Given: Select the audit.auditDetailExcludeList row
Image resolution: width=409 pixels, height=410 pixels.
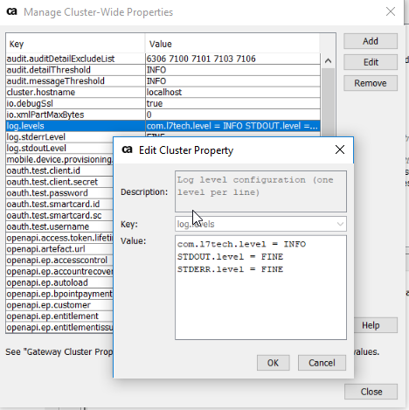Looking at the screenshot, I should (x=163, y=59).
